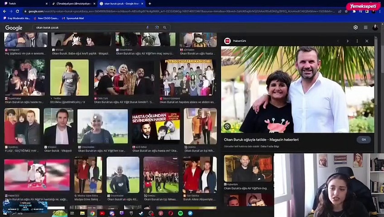The height and width of the screenshot is (217, 384).
Task: Click the lens icon on preview photo
Action: [227, 127]
